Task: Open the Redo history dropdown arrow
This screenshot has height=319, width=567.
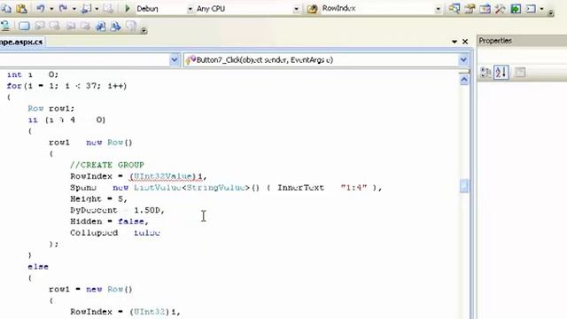Action: click(x=74, y=9)
